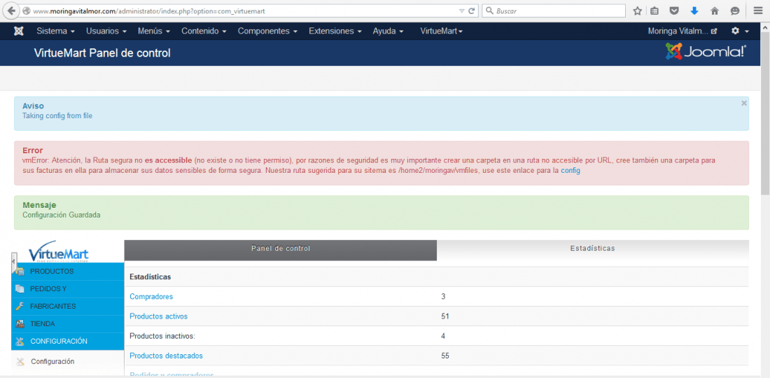Collapse the CONFIGURACIÓN sidebar section

[x=68, y=341]
